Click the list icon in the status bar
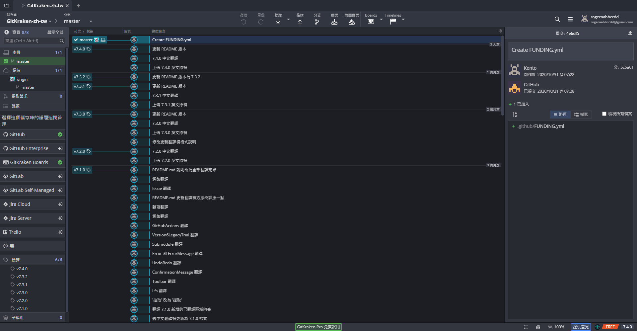The height and width of the screenshot is (331, 637). (526, 327)
